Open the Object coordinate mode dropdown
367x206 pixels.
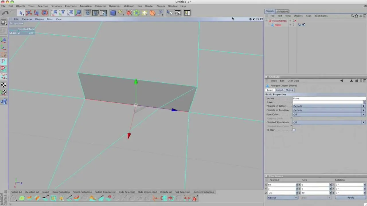pos(282,198)
